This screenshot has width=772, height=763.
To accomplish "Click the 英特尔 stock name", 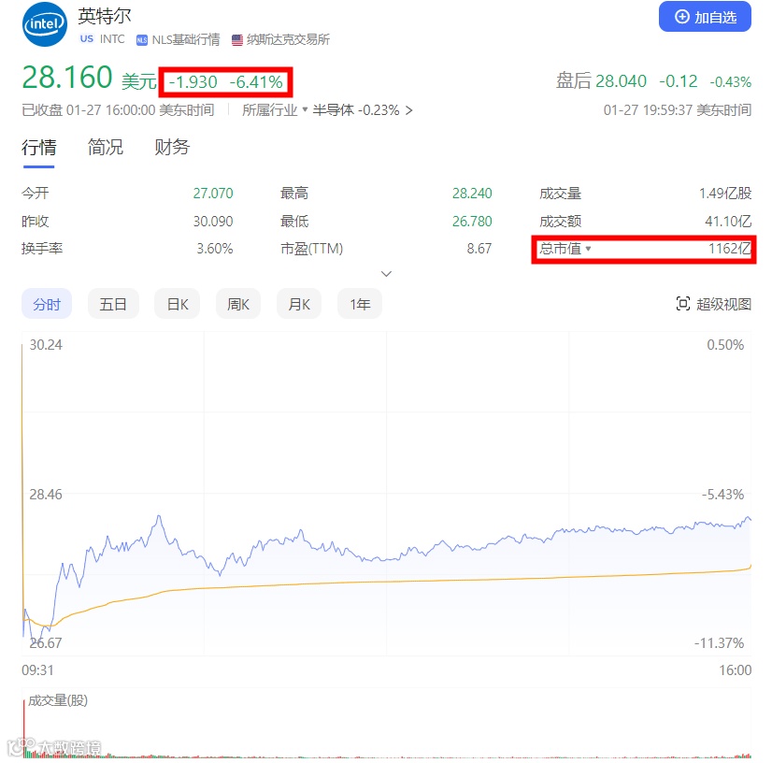I will [x=105, y=16].
